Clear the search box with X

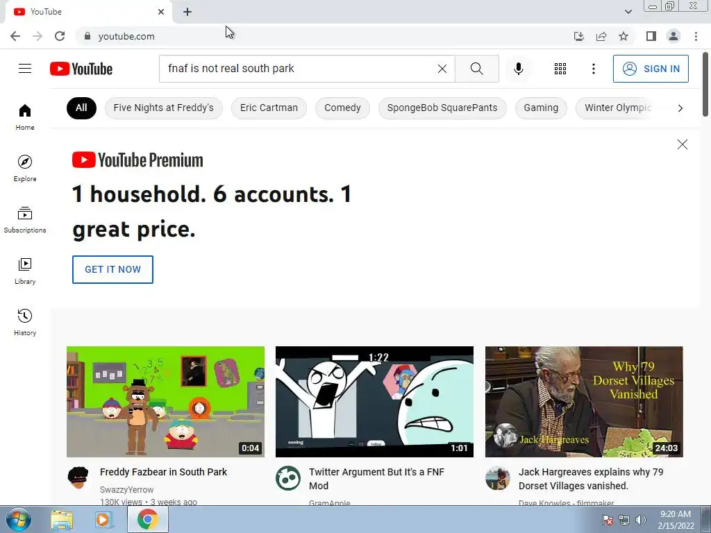pos(442,69)
